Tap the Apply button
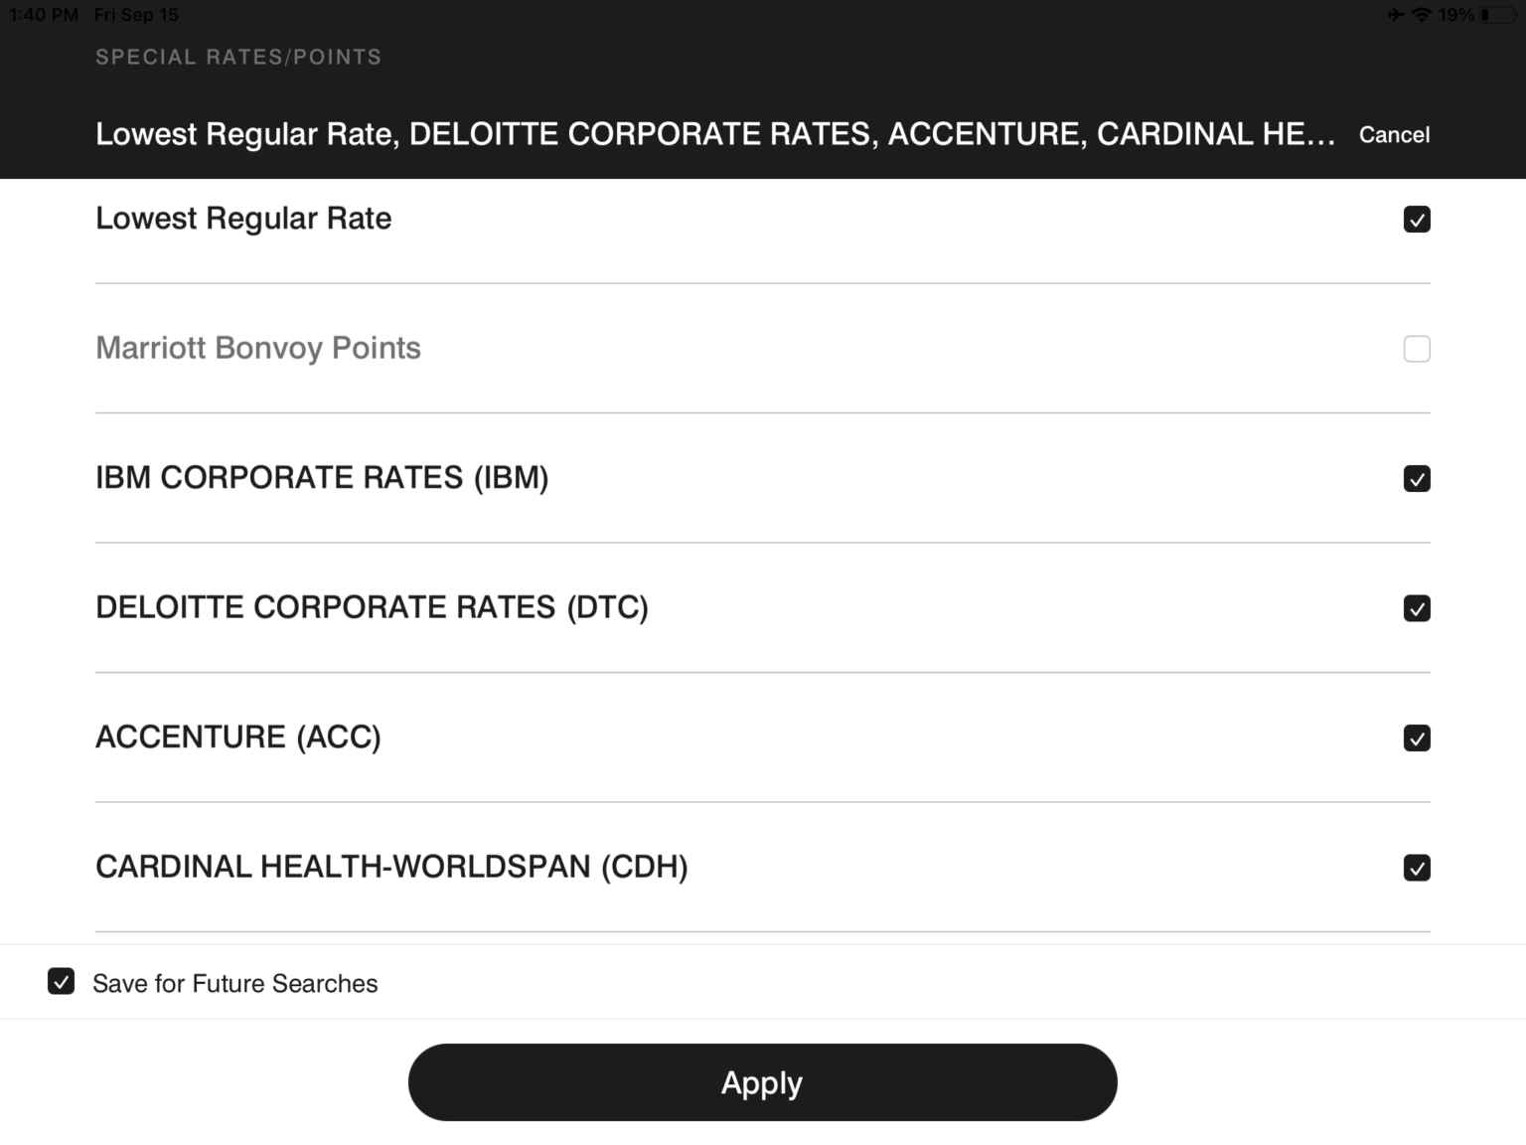The height and width of the screenshot is (1145, 1526). 762,1082
